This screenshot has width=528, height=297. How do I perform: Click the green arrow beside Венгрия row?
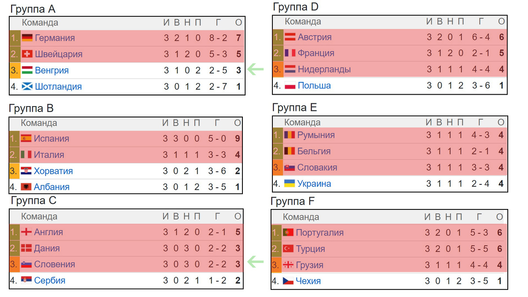[x=255, y=69]
